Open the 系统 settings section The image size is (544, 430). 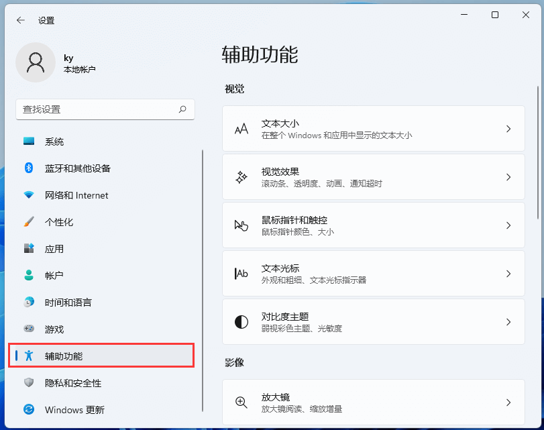point(67,142)
